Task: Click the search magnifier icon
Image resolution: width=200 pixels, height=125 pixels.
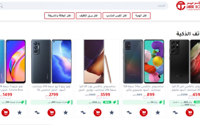Action: 1,5
